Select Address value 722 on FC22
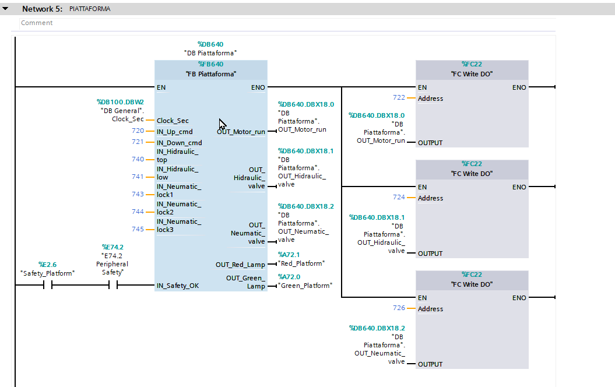 click(x=399, y=97)
